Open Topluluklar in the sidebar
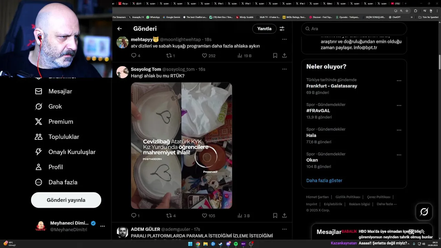This screenshot has width=441, height=248. coord(57,137)
